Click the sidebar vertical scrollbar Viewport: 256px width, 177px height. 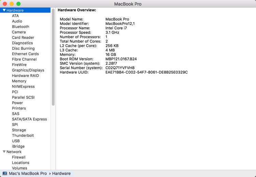(x=53, y=58)
